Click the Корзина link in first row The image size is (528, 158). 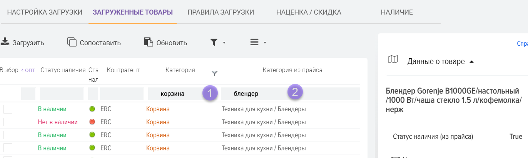click(x=158, y=109)
